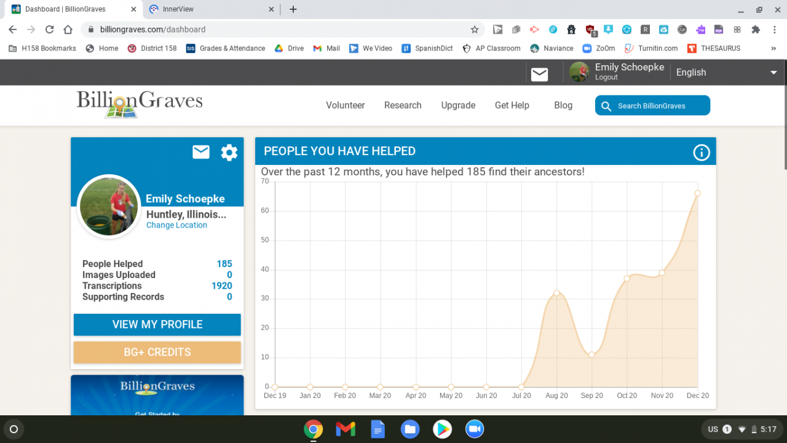Screen dimensions: 787x443
Task: Click the BG+ CREDITS button
Action: tap(157, 352)
